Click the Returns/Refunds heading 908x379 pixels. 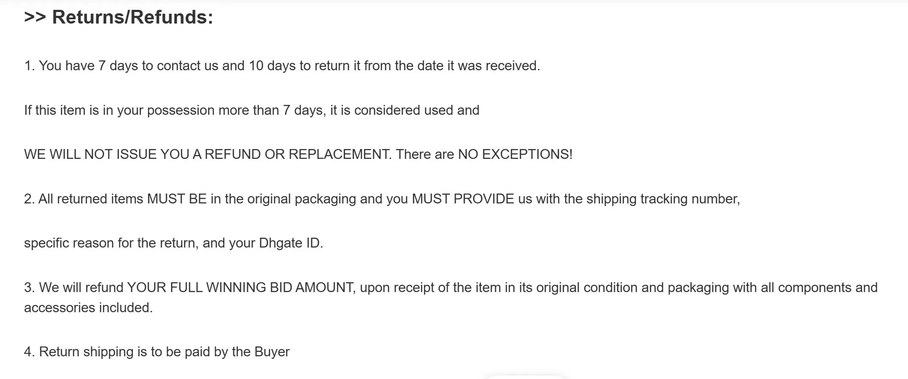coord(132,18)
